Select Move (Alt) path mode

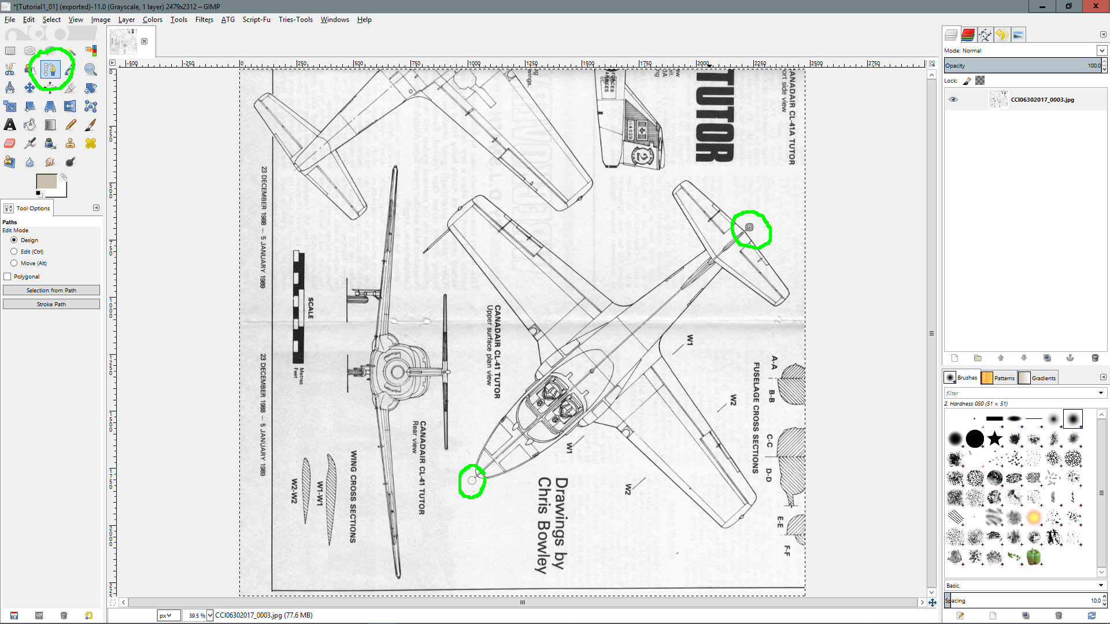[14, 263]
